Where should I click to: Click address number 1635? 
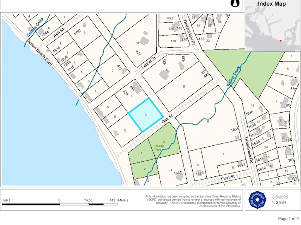pyautogui.click(x=235, y=129)
